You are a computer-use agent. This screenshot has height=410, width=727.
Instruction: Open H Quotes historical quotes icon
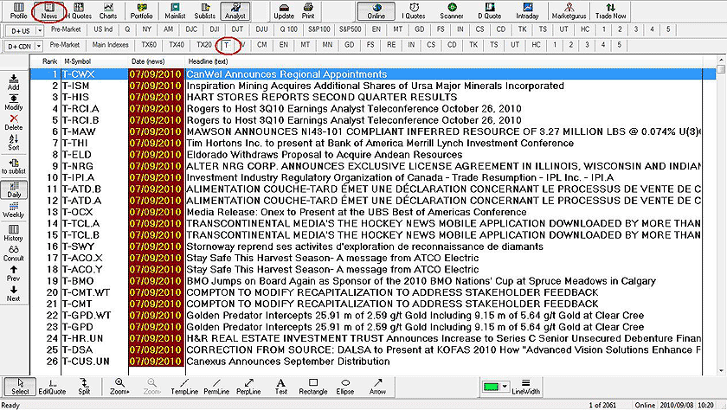tap(79, 11)
